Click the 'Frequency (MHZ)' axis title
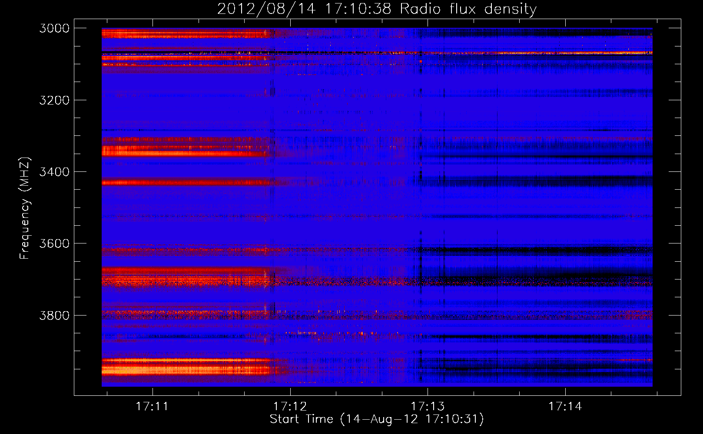 pos(25,208)
